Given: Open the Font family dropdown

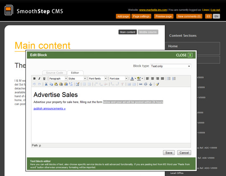Looking at the screenshot, I should (x=98, y=78).
